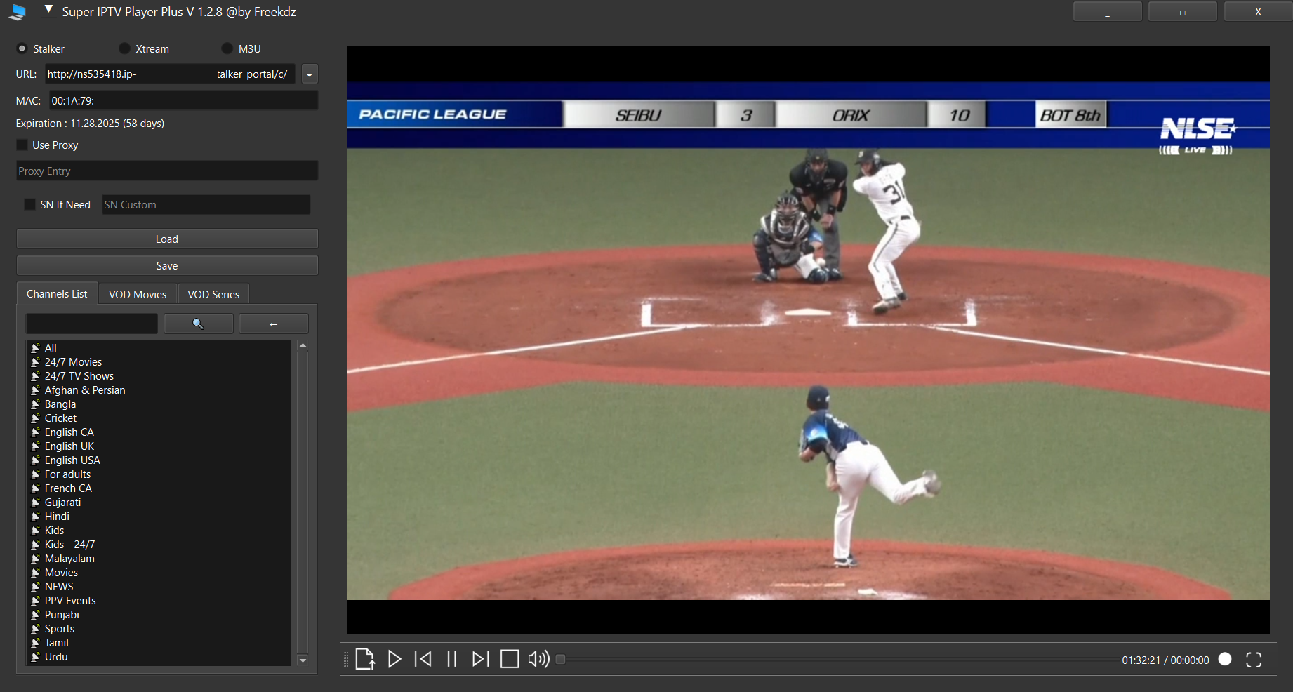Enter fullscreen mode
Viewport: 1293px width, 692px height.
coord(1254,660)
